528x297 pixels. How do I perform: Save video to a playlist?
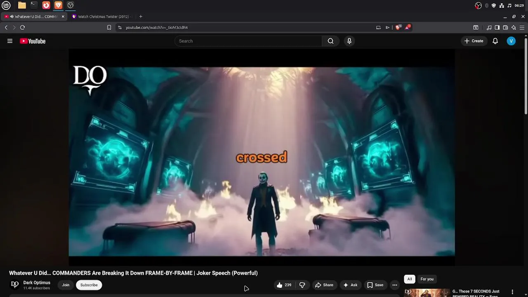(375, 285)
